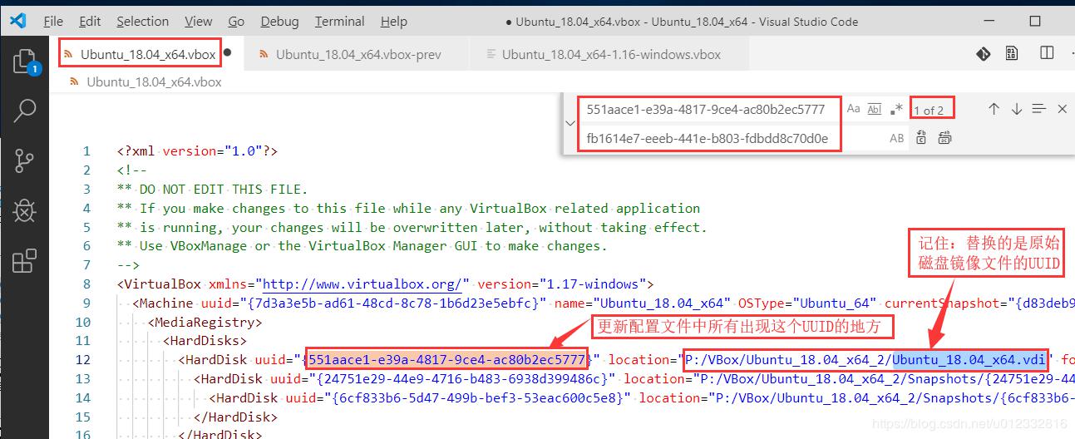
Task: Open the git changes diamond icon
Action: (984, 54)
